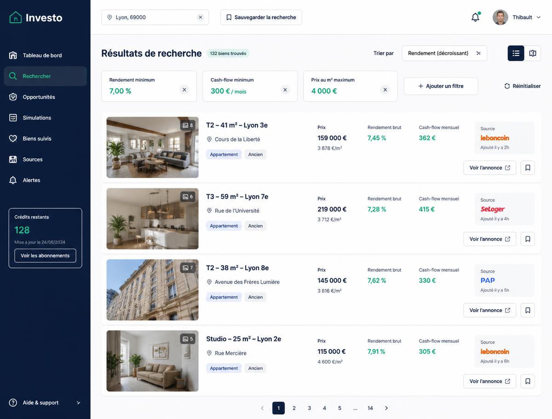Open the Rendement (décroissant) sort dropdown
Image resolution: width=552 pixels, height=419 pixels.
point(444,53)
